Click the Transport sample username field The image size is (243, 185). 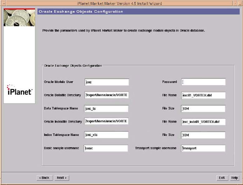(203, 148)
